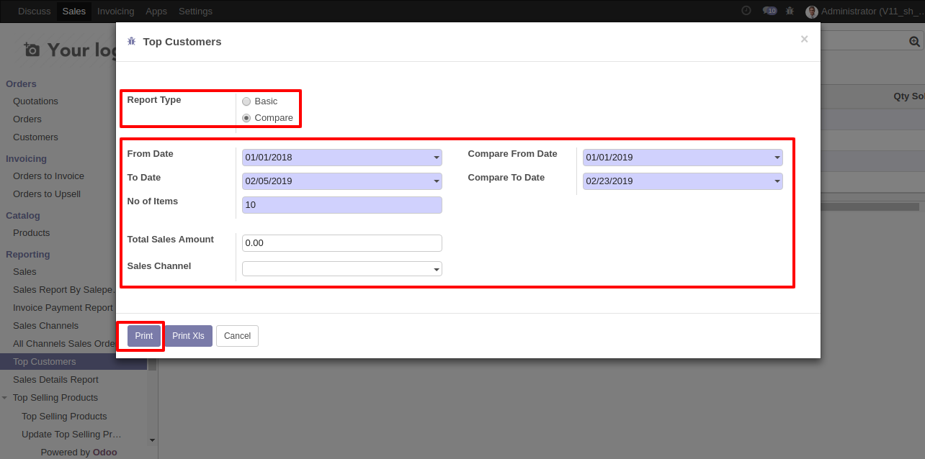Screen dimensions: 925x459
Task: Click the Odoo link in Powered by
Action: tap(104, 453)
